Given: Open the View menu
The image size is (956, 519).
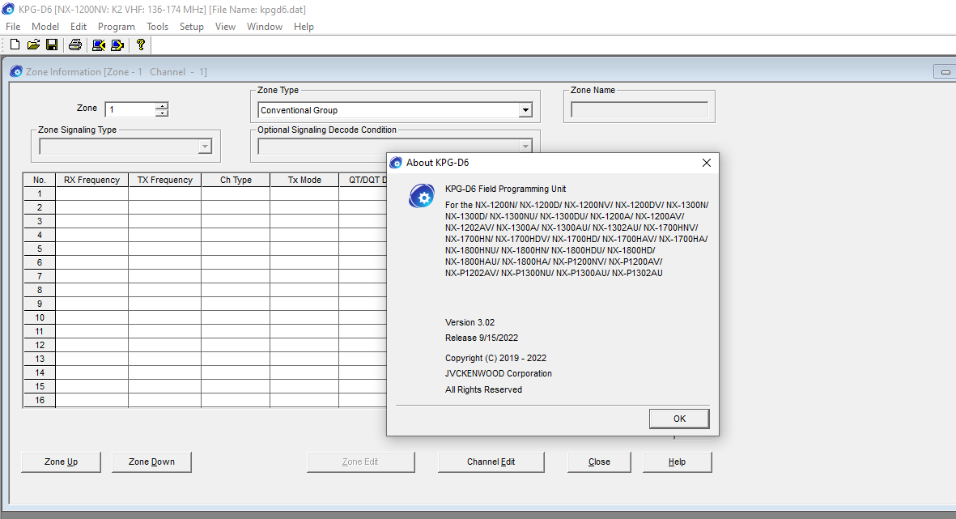Looking at the screenshot, I should pos(225,26).
